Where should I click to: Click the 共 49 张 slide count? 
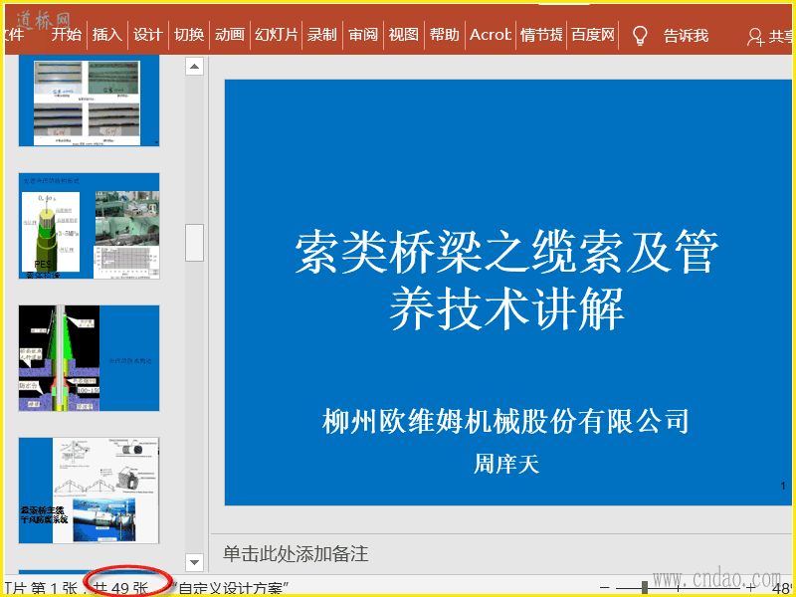click(x=121, y=589)
